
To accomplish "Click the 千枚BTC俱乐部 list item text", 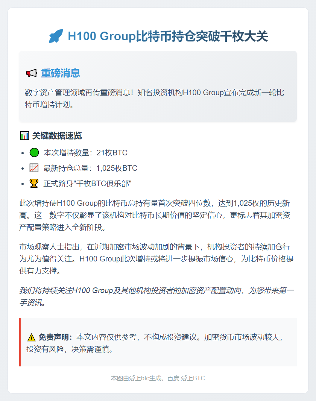I will pos(88,184).
